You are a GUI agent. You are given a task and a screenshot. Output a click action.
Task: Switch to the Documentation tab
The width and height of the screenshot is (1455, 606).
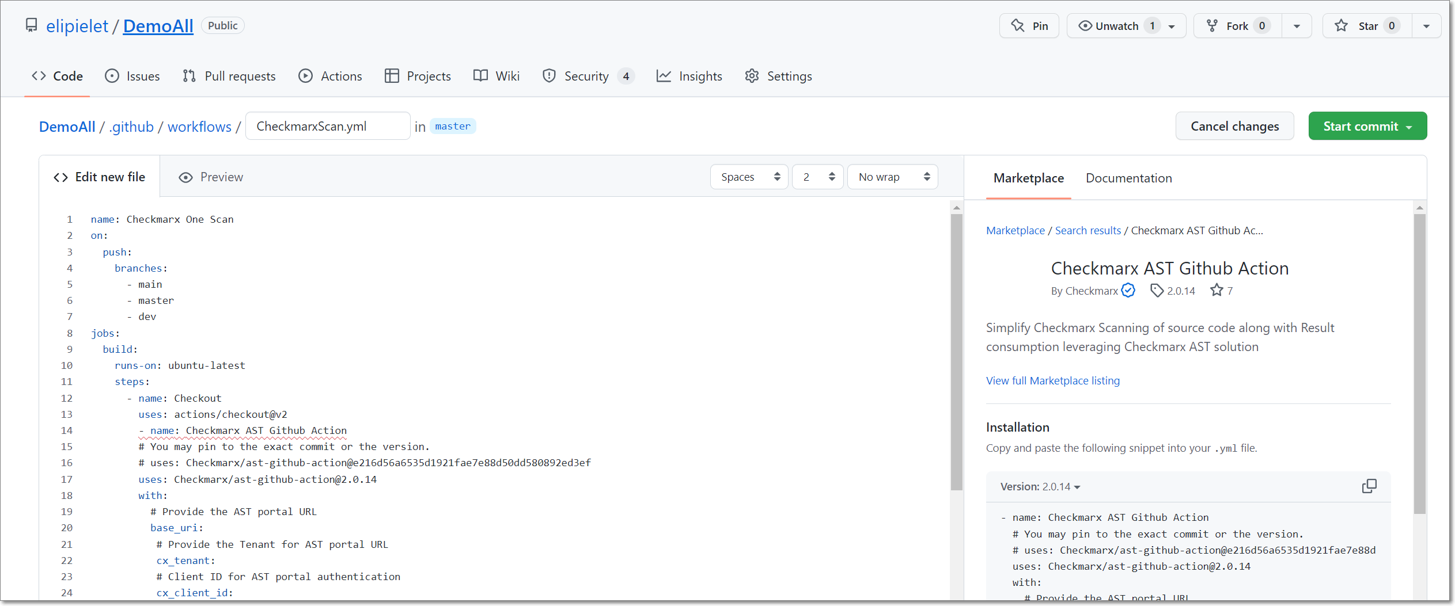1128,178
